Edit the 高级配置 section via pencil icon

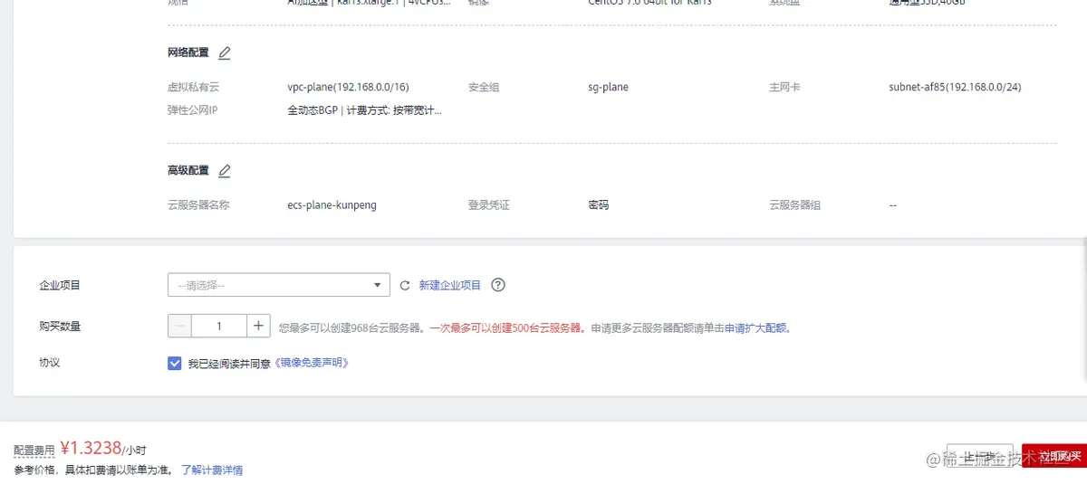225,171
